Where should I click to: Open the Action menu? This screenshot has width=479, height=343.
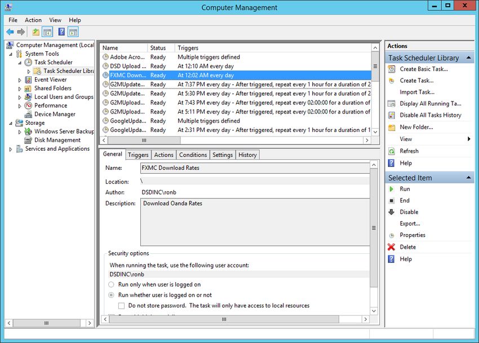point(33,20)
